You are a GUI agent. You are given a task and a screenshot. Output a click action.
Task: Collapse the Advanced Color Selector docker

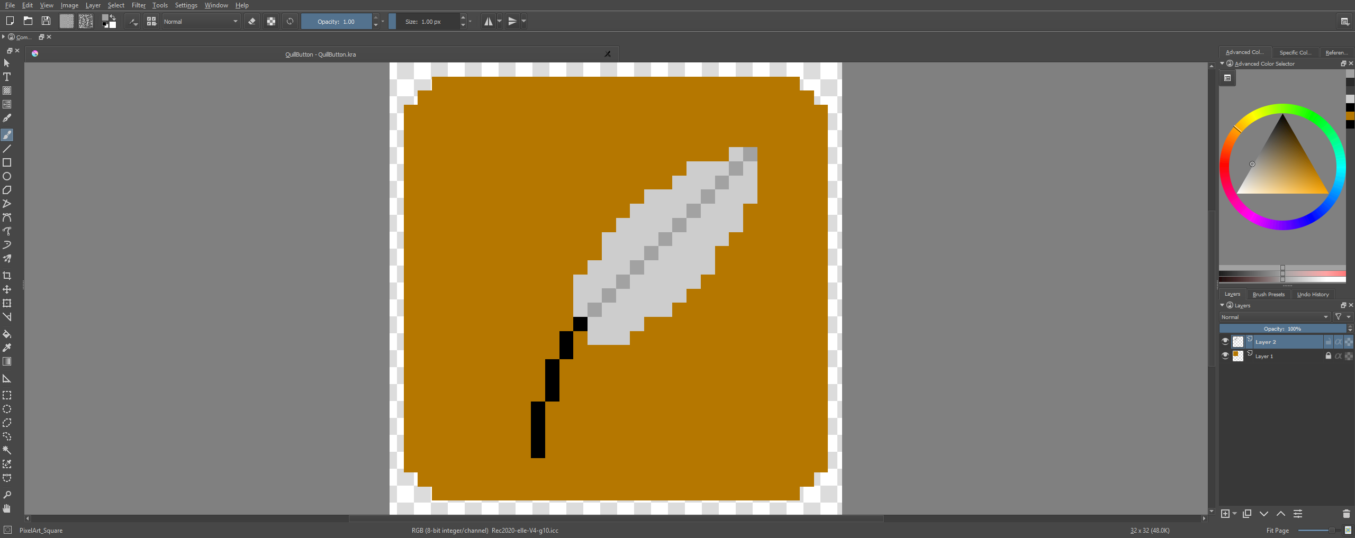pos(1222,63)
